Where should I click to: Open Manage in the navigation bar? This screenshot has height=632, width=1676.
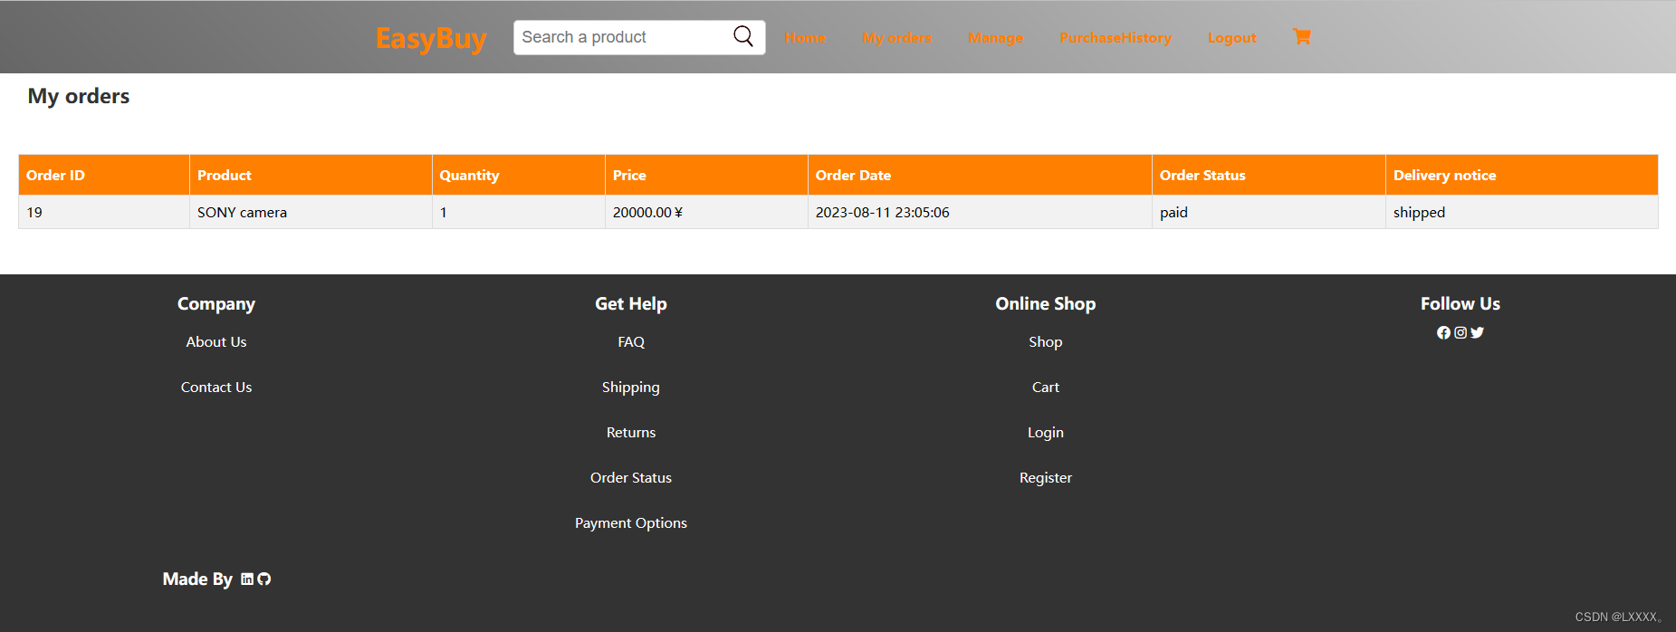(995, 38)
